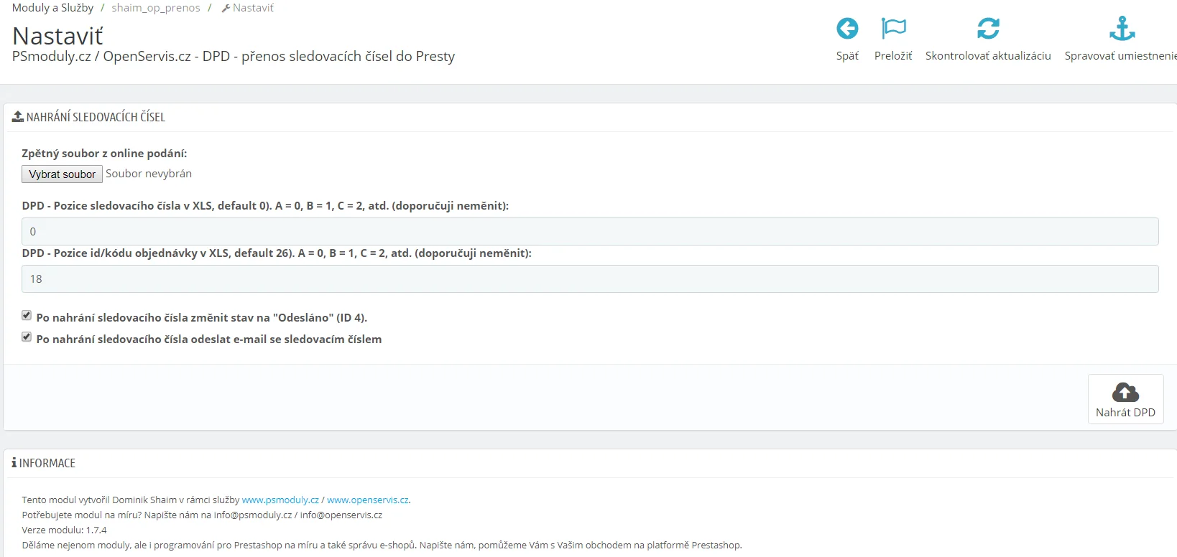Click the Soubor nevybrán file status text
Viewport: 1177px width, 557px height.
click(149, 174)
